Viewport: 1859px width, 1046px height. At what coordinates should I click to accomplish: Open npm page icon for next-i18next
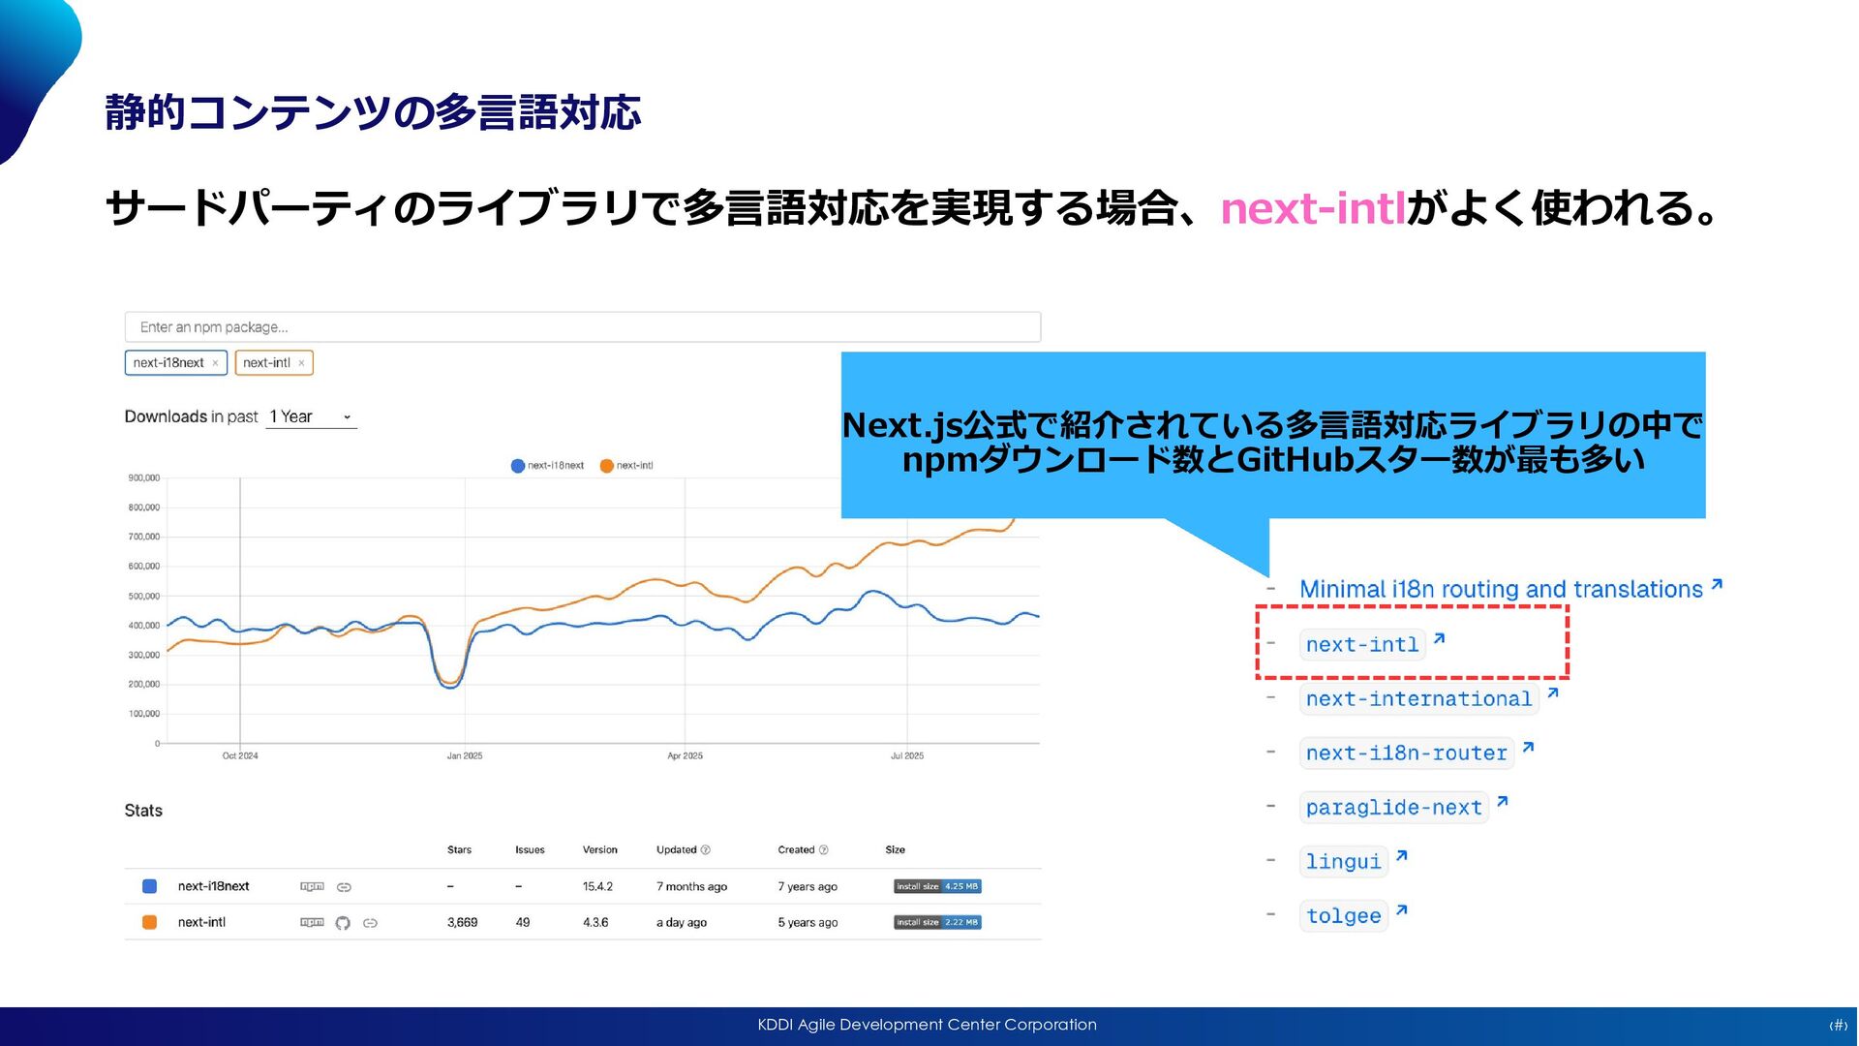pos(312,886)
